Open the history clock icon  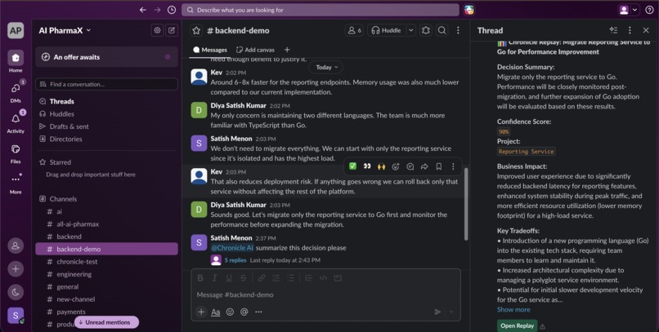point(172,10)
